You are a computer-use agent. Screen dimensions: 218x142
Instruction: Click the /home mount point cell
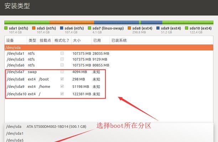[x=45, y=87]
